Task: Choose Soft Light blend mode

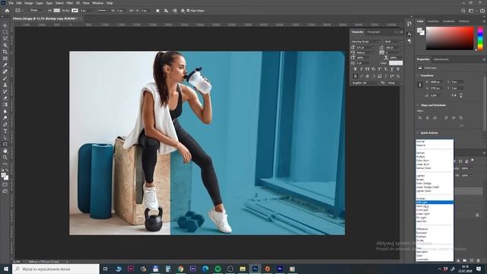Action: point(434,202)
